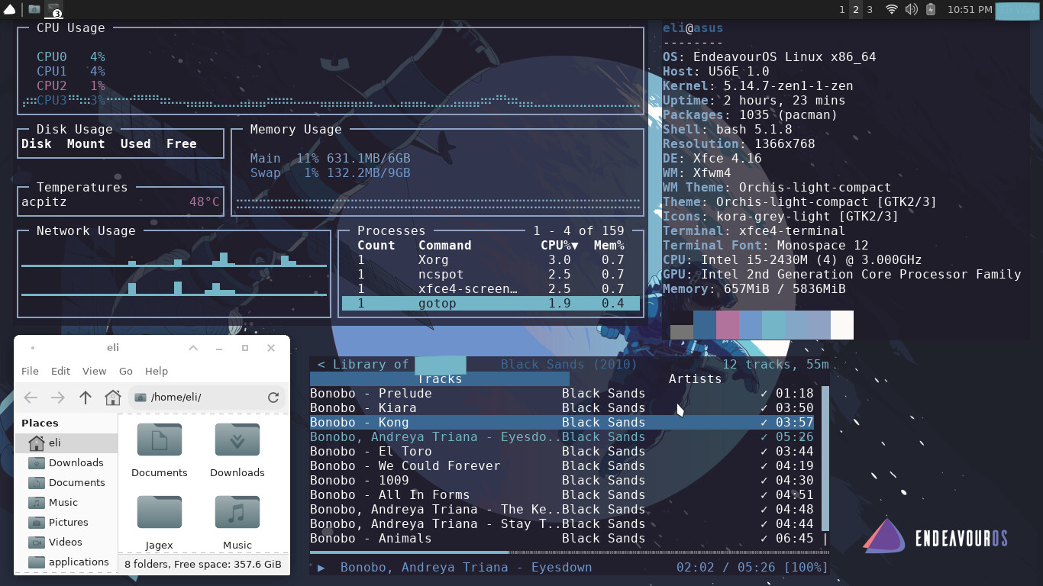This screenshot has height=586, width=1043.
Task: Select the highlighted gotop process row
Action: pos(491,304)
